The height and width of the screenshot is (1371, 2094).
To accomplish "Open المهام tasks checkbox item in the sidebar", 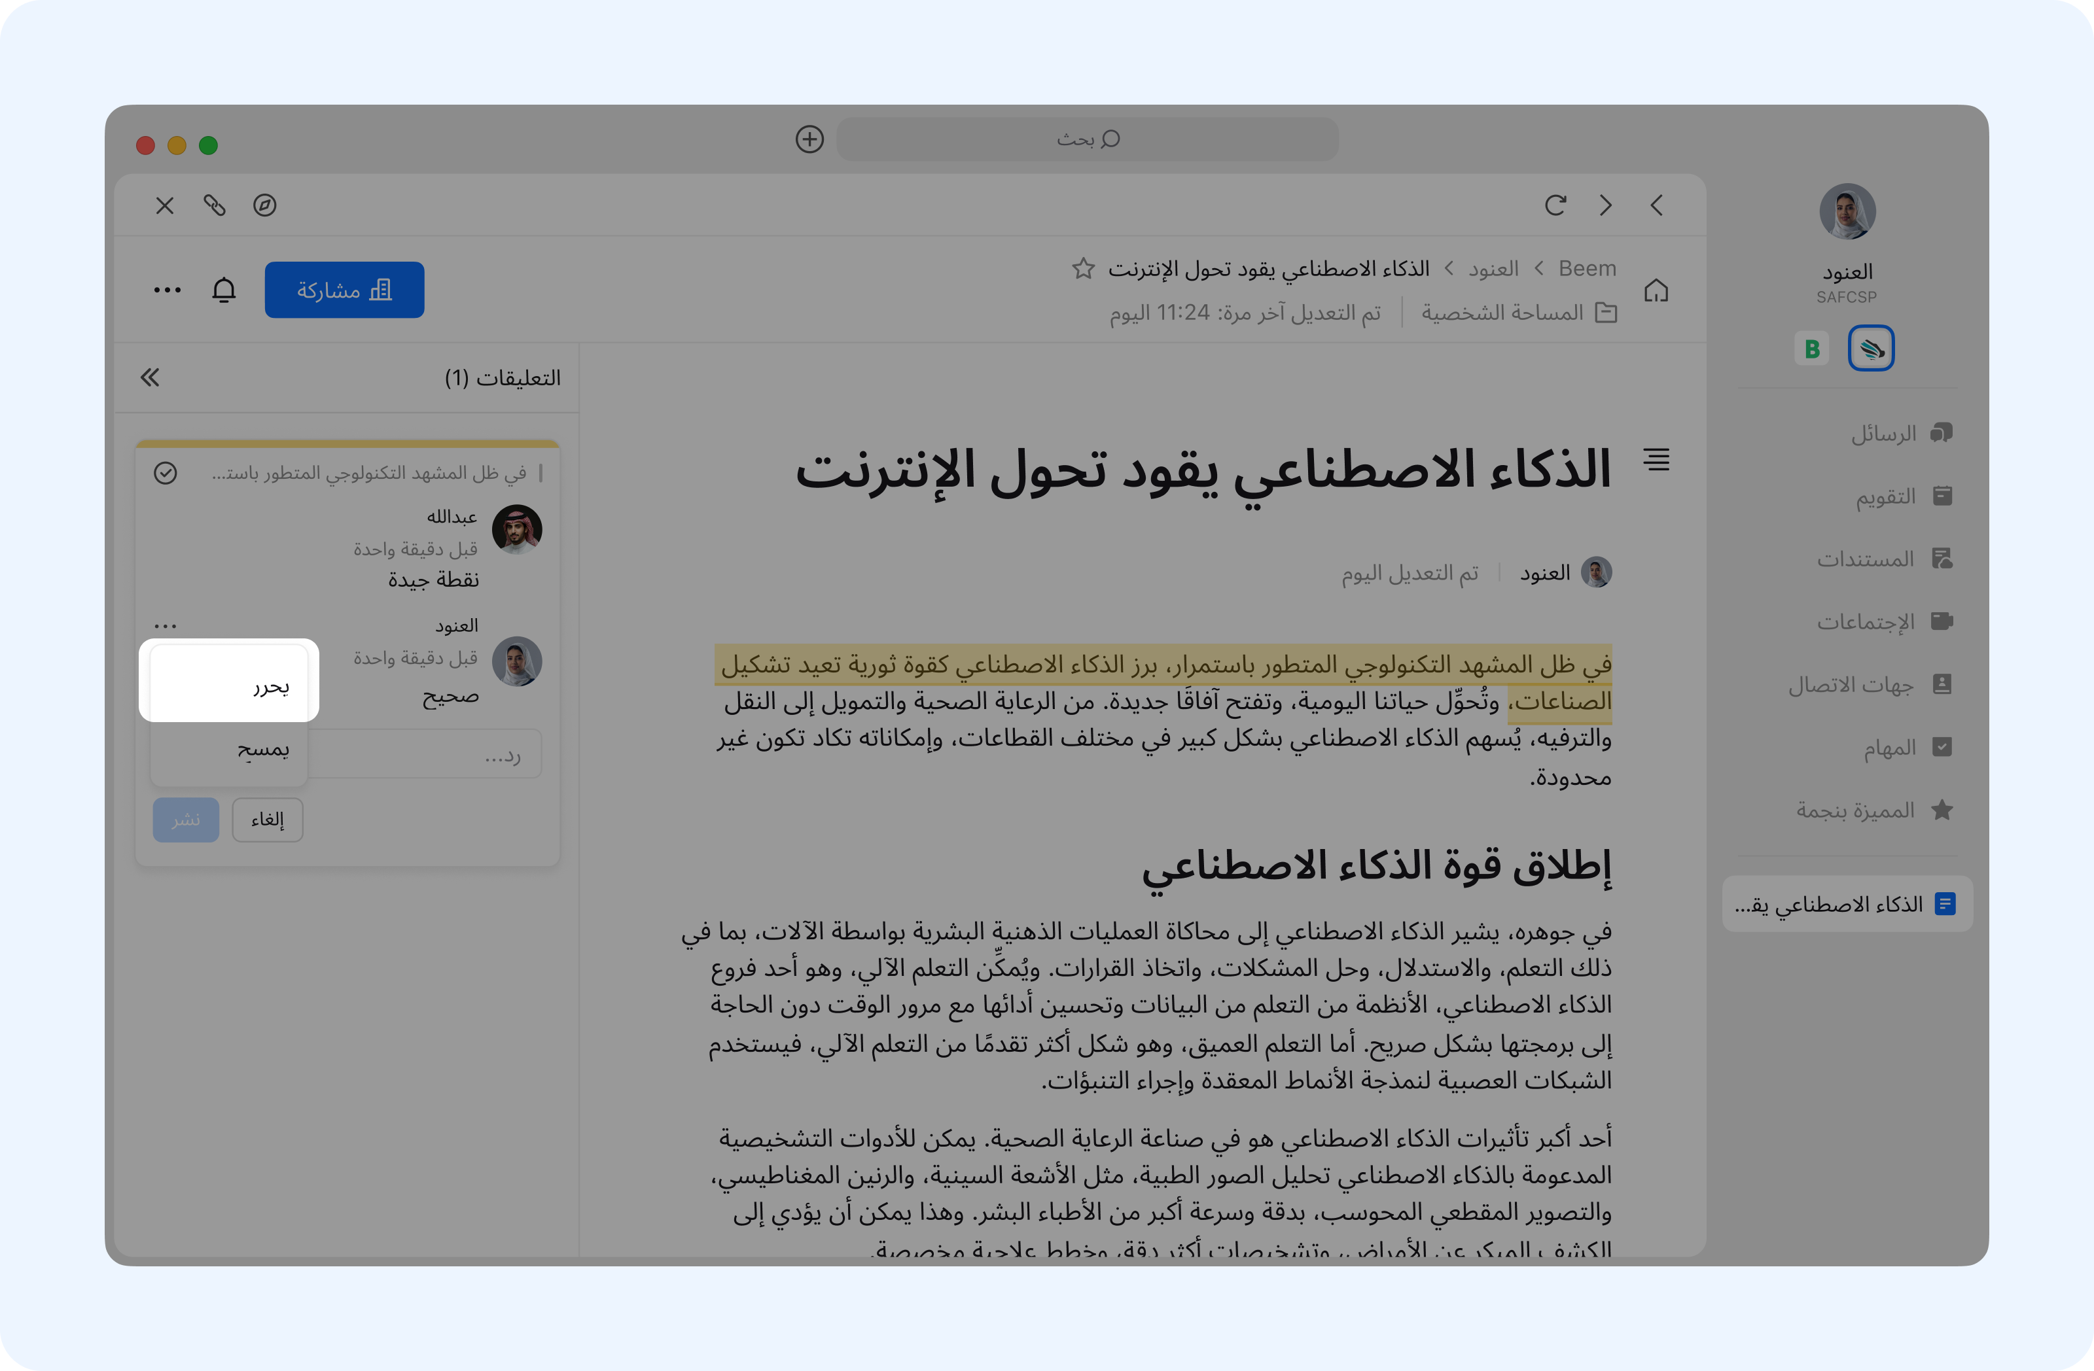I will click(1906, 746).
